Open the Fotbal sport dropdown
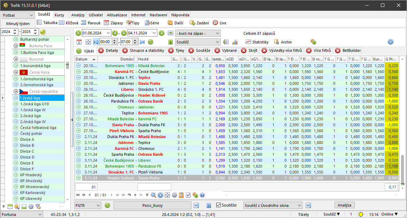The image size is (407, 218). pyautogui.click(x=18, y=15)
